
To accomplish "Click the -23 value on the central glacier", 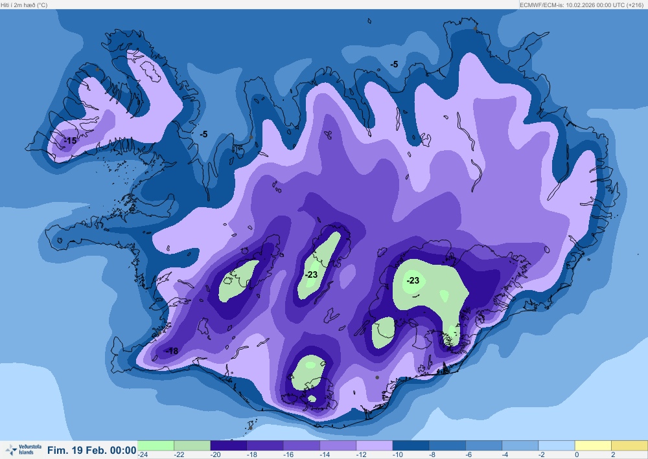I will [311, 274].
